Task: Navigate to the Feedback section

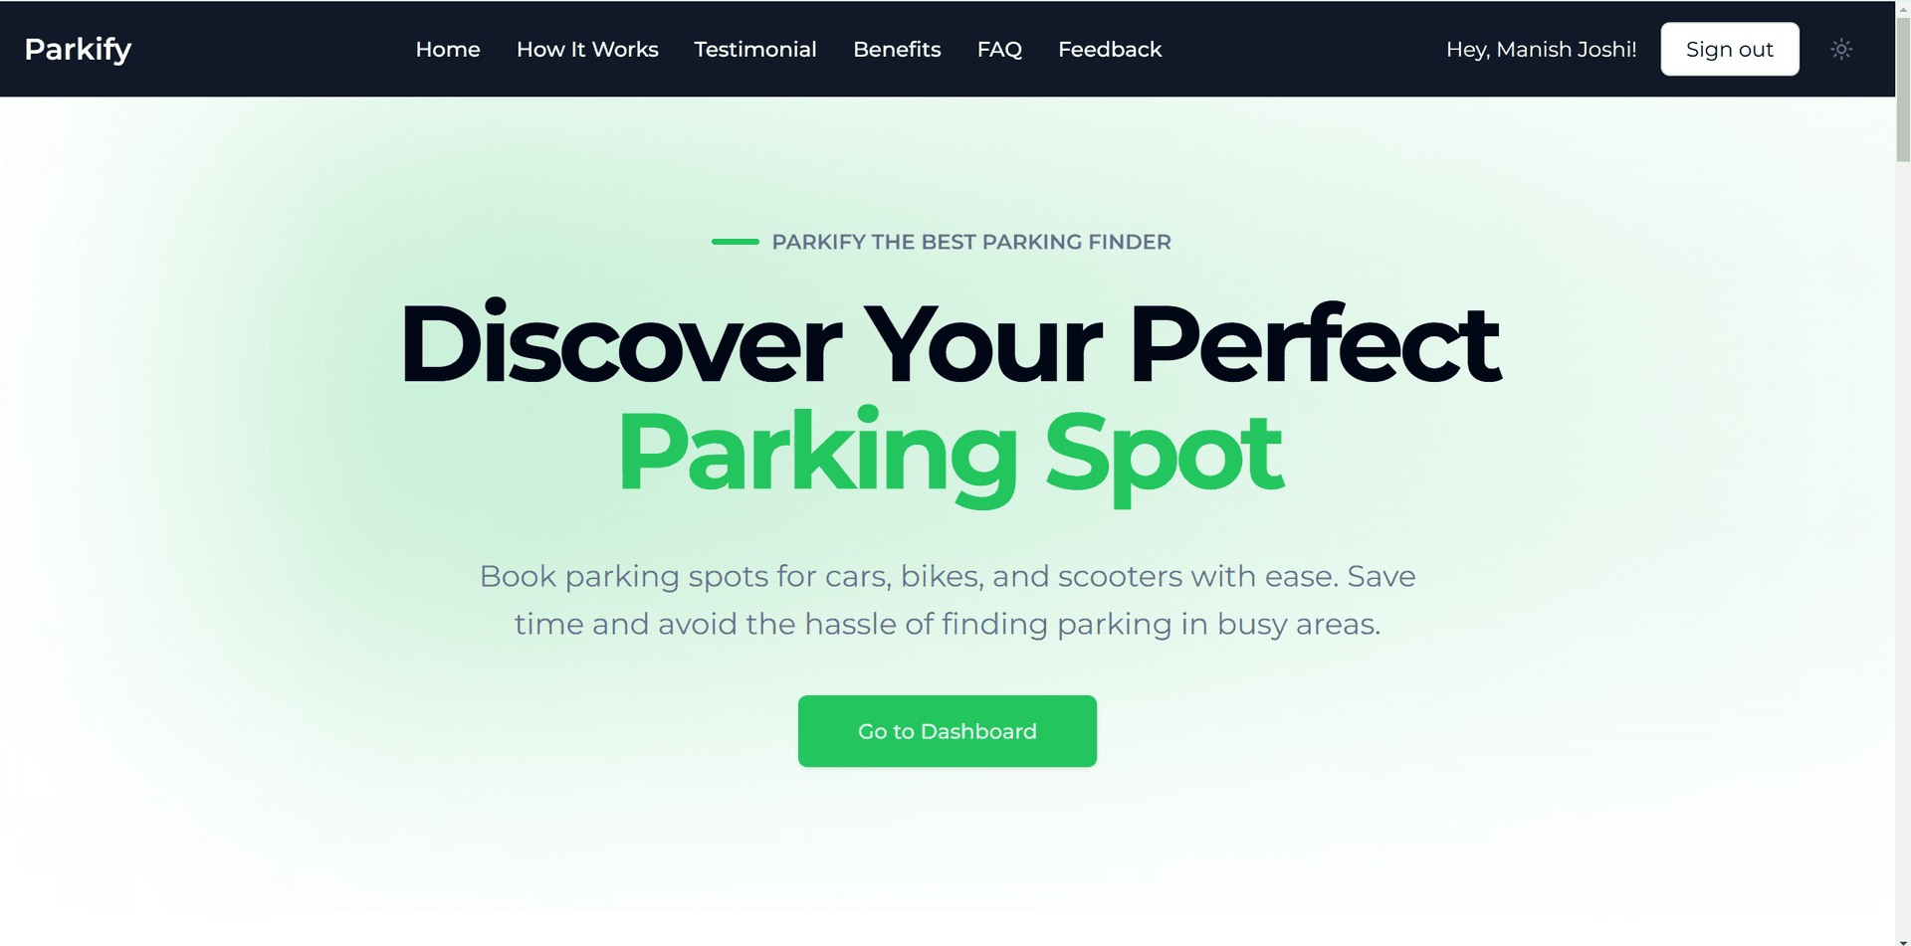Action: coord(1110,49)
